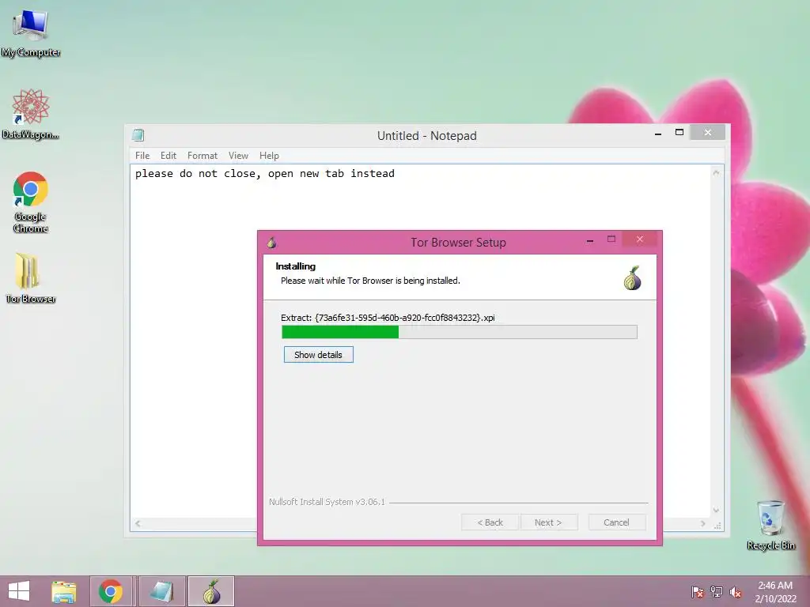The height and width of the screenshot is (607, 810).
Task: Click Notepad's vertical scroll up arrow
Action: tap(716, 173)
